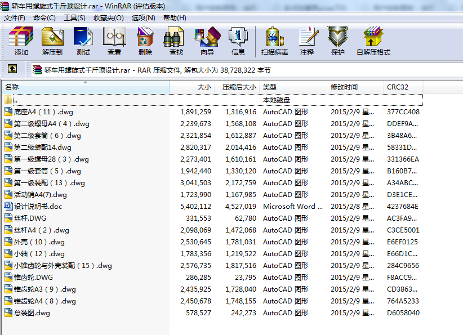Open the 向导 (Wizard) toolbar icon
The width and height of the screenshot is (463, 335).
[207, 37]
